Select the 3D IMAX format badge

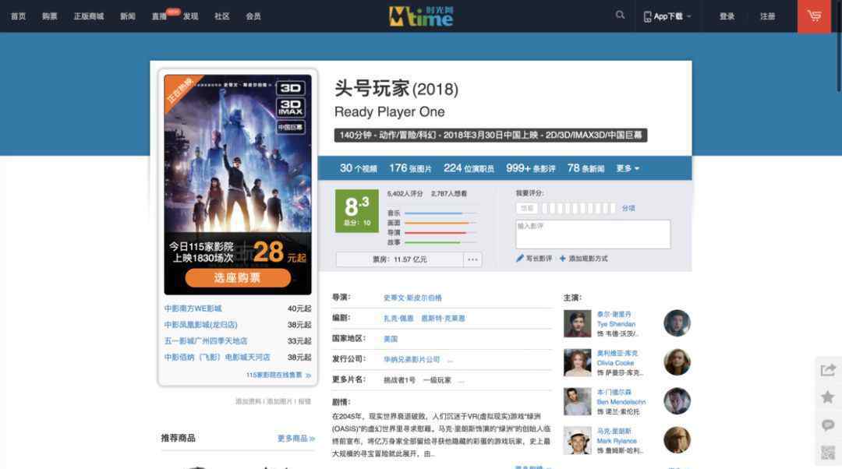coord(291,108)
